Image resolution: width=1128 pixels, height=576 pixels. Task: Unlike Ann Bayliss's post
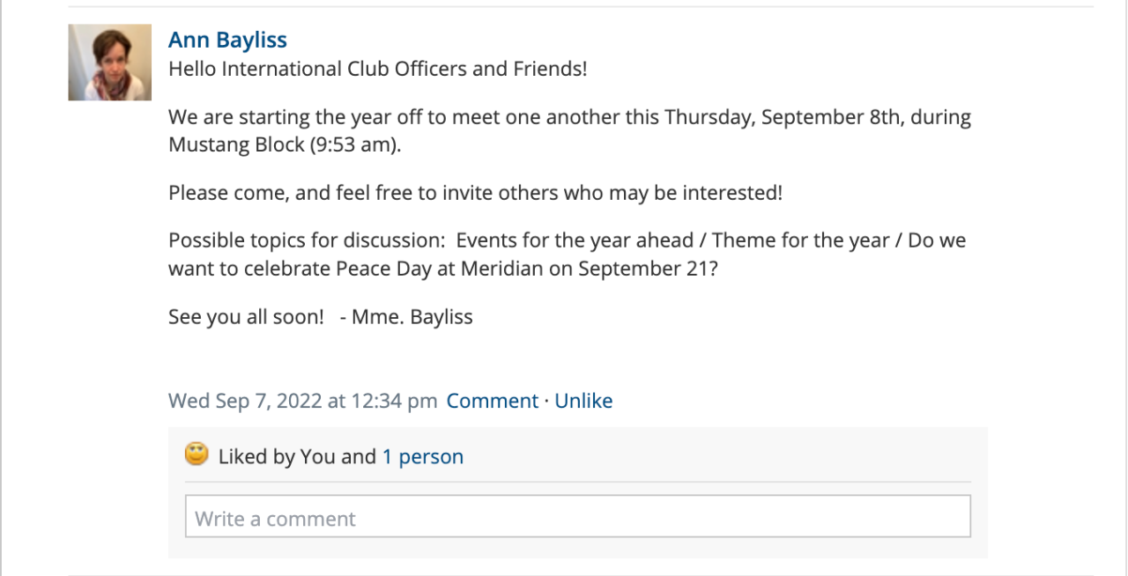coord(583,401)
